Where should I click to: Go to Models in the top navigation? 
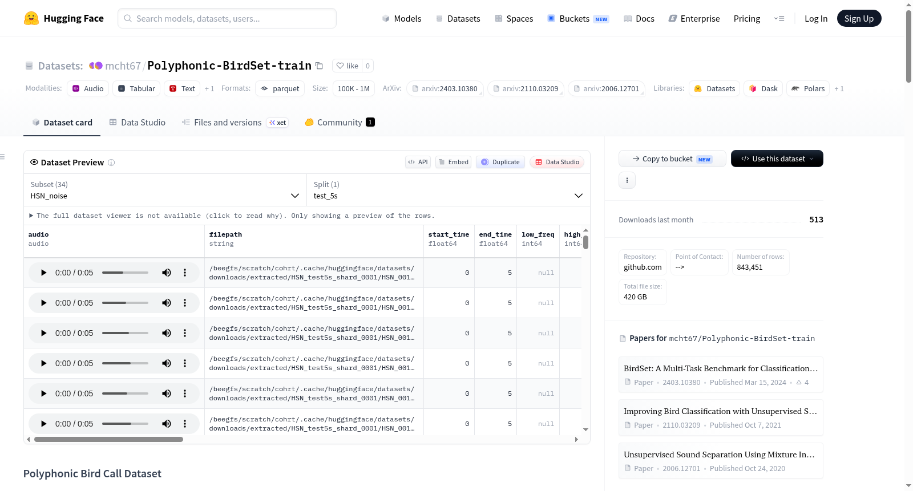pos(402,18)
